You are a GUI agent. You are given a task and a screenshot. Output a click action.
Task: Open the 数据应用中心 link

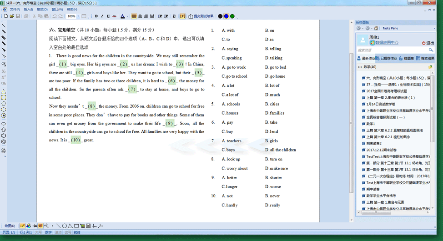point(386,43)
